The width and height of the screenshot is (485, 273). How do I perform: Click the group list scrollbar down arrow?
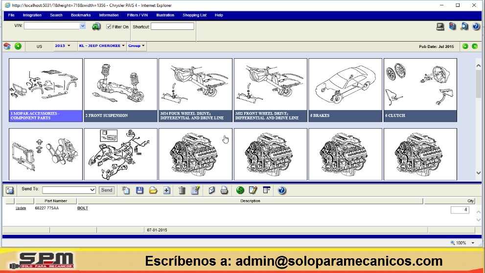click(478, 173)
